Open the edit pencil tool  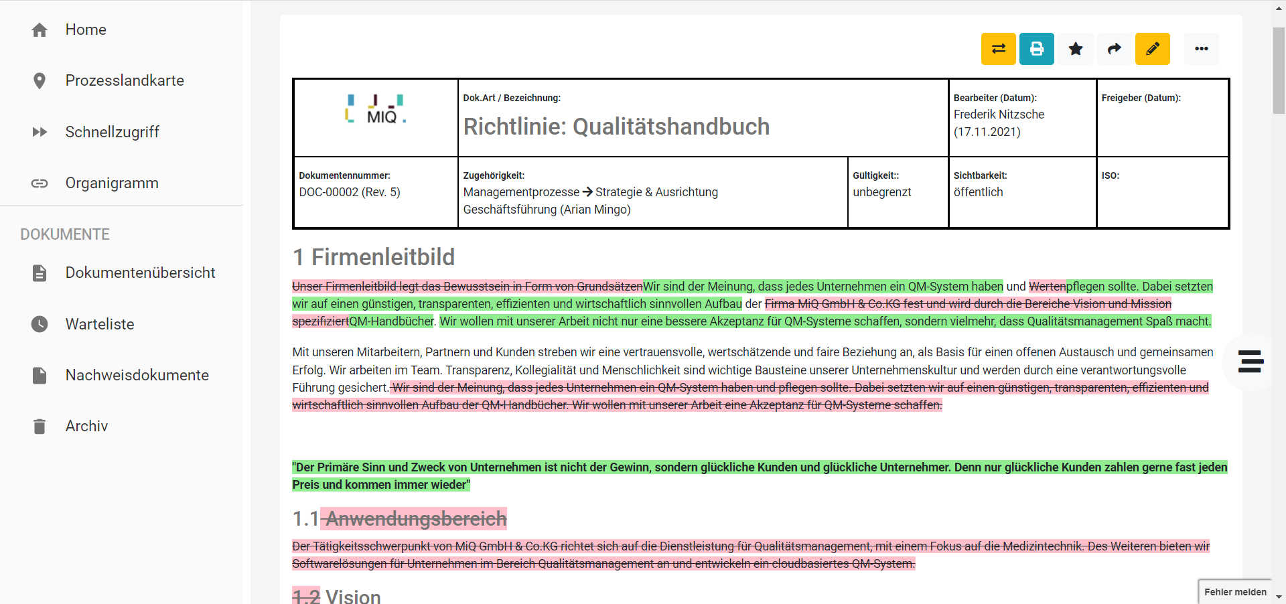(1152, 48)
